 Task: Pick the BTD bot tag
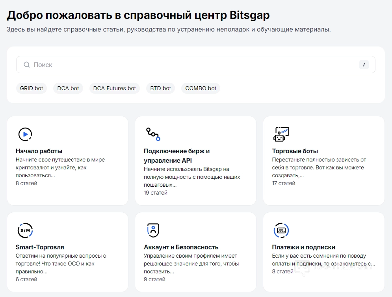pos(161,88)
